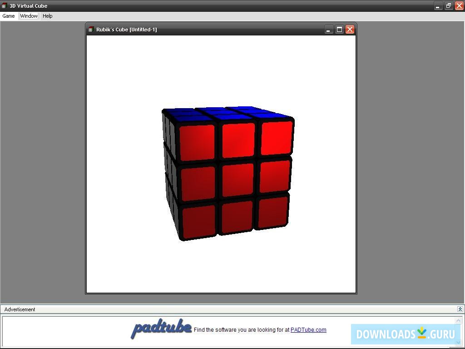Image resolution: width=465 pixels, height=349 pixels.
Task: Click the bottom-middle red sticker on front face
Action: [x=237, y=217]
